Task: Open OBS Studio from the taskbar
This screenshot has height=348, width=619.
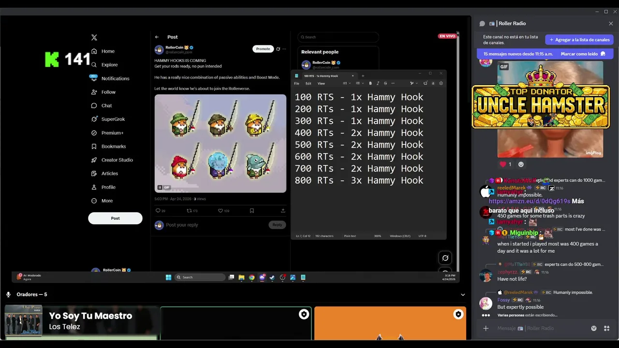Action: pos(283,277)
